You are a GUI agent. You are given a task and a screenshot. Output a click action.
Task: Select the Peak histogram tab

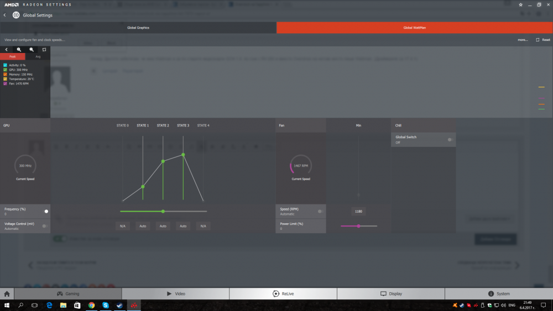click(13, 56)
